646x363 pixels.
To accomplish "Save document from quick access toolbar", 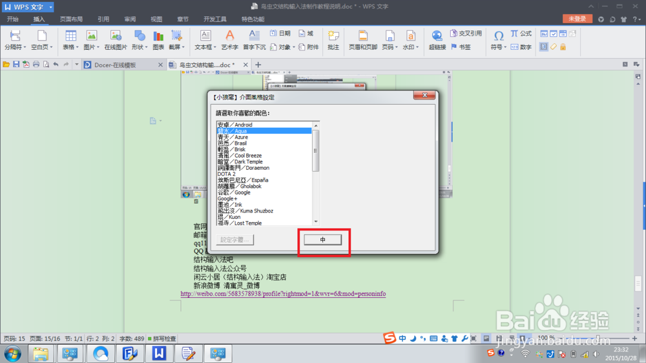I will pos(16,65).
